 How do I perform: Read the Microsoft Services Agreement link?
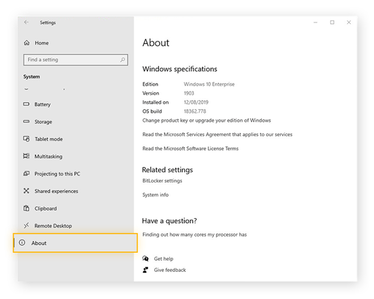click(x=217, y=135)
